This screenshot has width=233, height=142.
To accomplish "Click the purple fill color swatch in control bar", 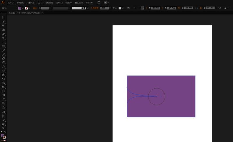I will [x=20, y=8].
